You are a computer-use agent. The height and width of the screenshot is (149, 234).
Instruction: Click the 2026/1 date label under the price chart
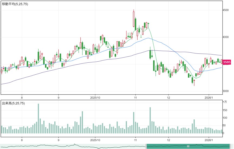[x=209, y=98]
